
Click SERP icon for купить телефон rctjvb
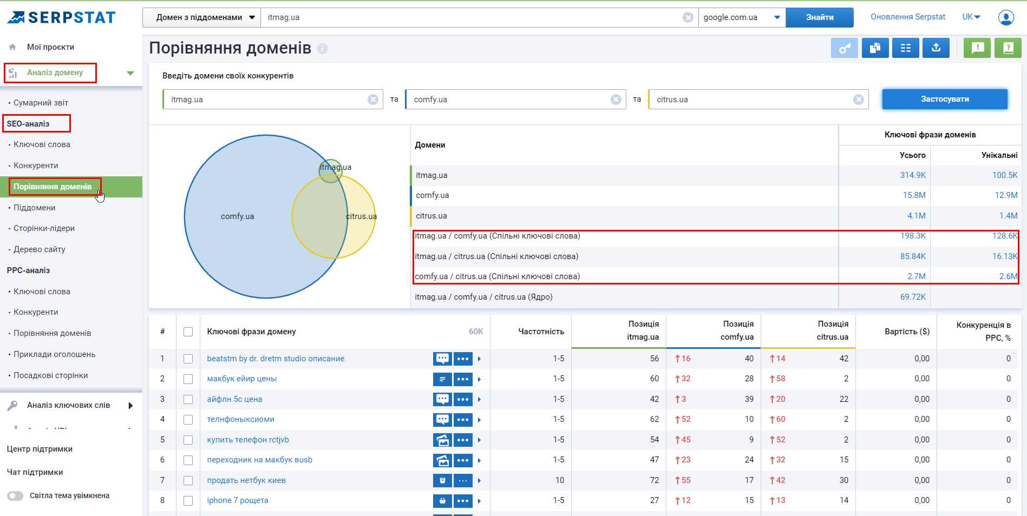click(442, 440)
